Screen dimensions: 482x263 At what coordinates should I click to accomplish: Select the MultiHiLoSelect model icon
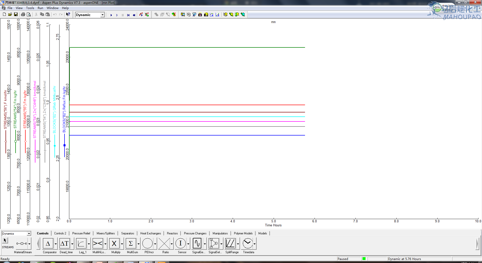[x=98, y=243]
